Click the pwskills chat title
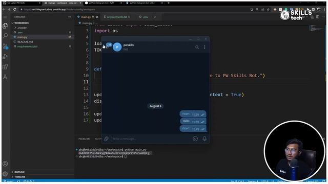 pyautogui.click(x=129, y=45)
